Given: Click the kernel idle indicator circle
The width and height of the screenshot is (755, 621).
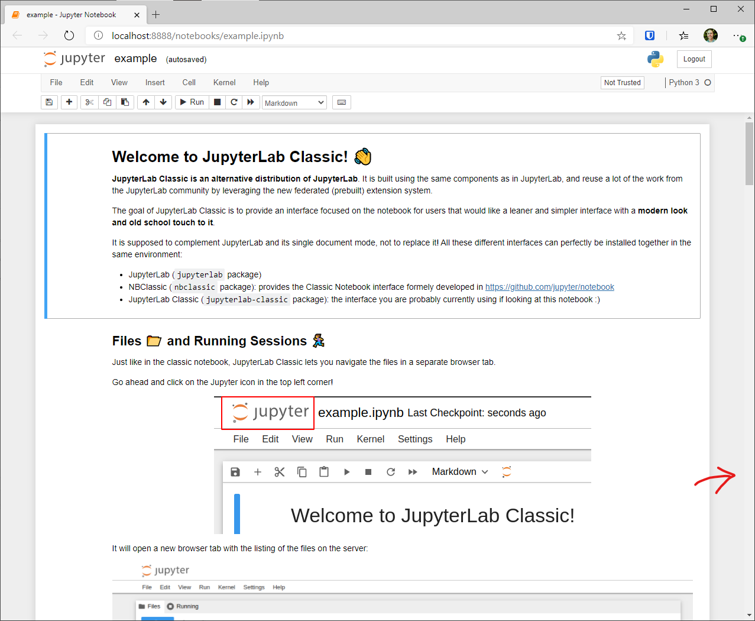Looking at the screenshot, I should (708, 83).
